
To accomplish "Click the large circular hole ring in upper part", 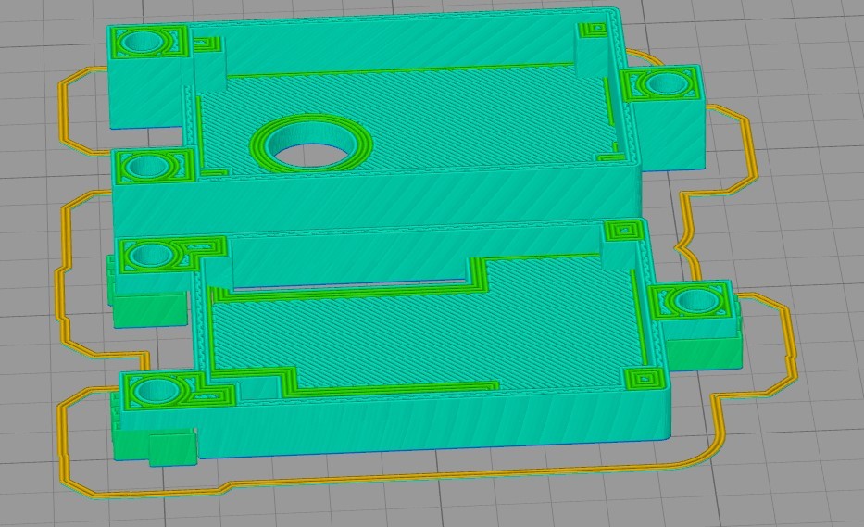I will tap(311, 144).
